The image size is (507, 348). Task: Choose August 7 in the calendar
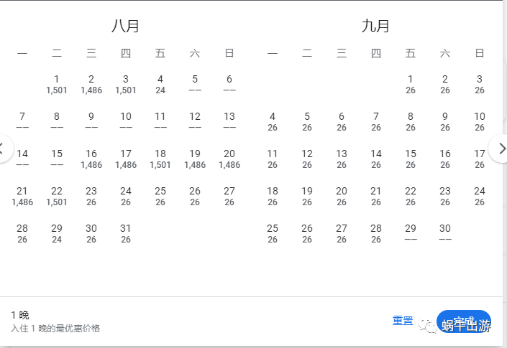tap(22, 121)
